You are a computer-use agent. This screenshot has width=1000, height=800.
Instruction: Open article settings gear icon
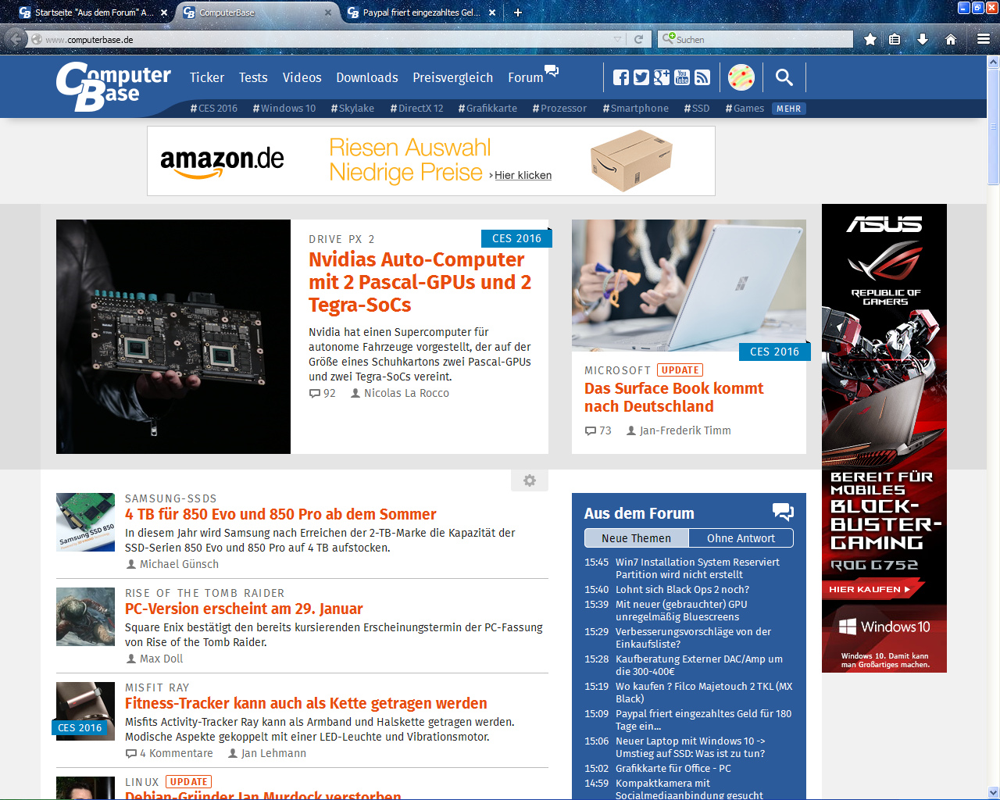(530, 480)
